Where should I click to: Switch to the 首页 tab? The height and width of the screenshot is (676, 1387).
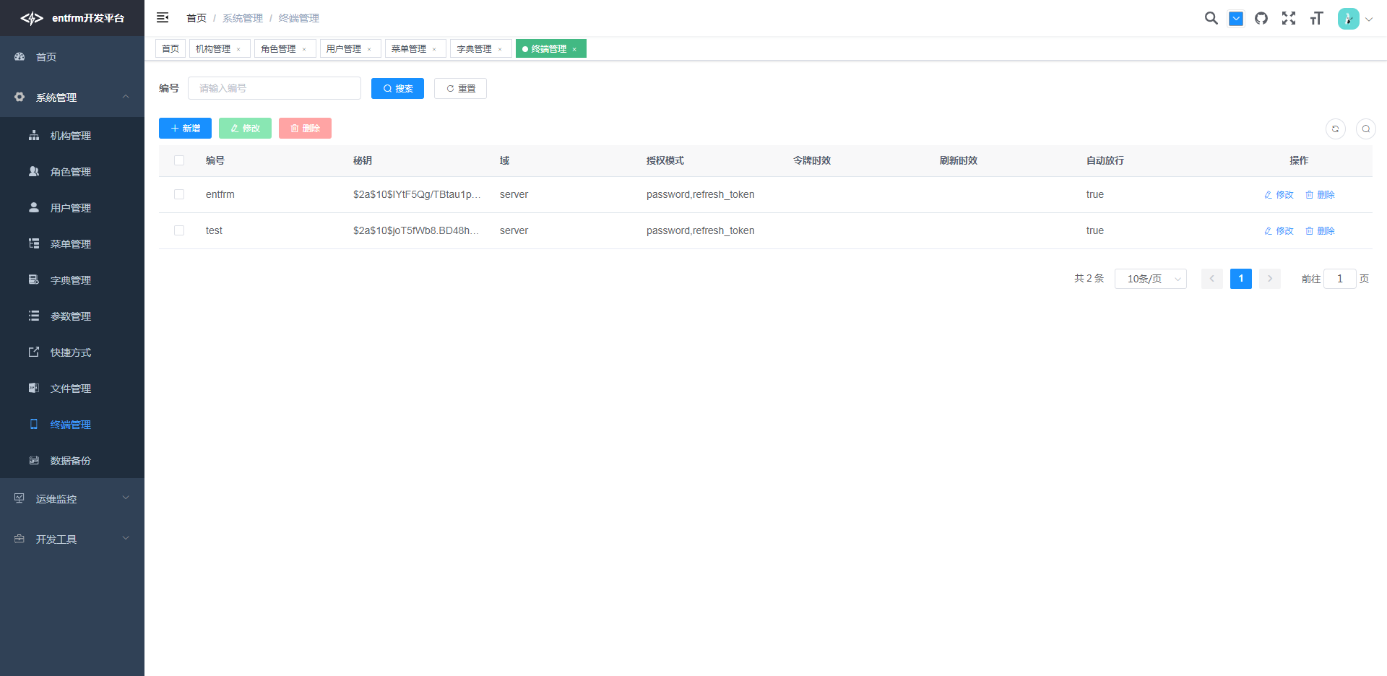170,48
